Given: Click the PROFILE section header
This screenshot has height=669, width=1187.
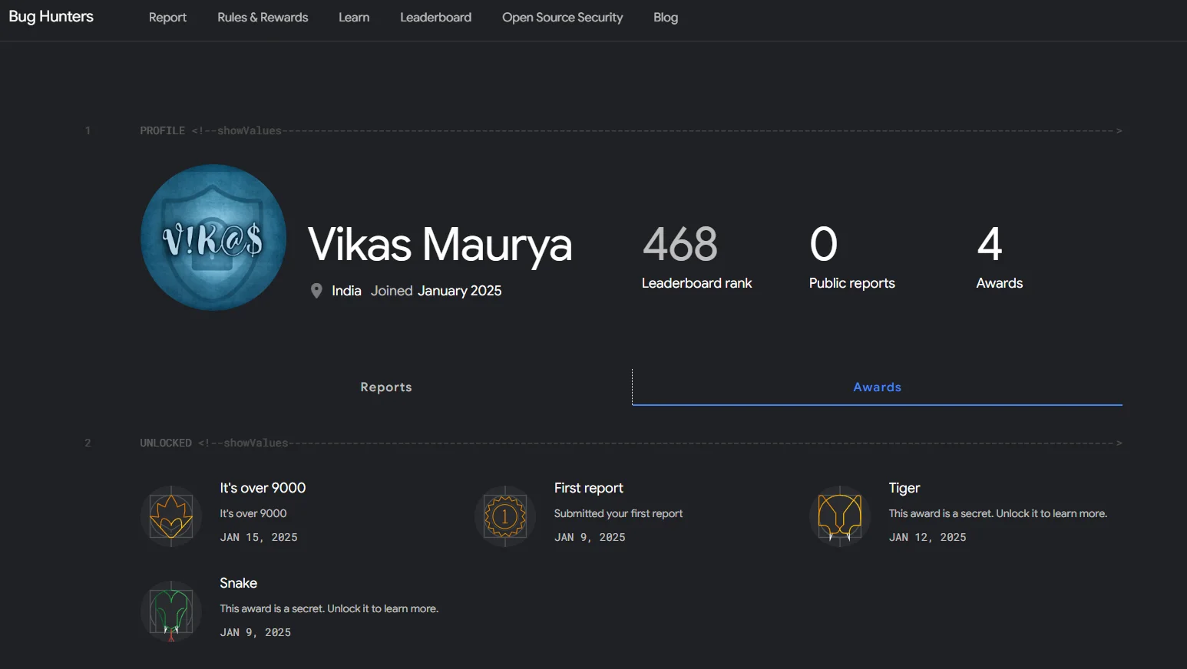Looking at the screenshot, I should coord(162,131).
